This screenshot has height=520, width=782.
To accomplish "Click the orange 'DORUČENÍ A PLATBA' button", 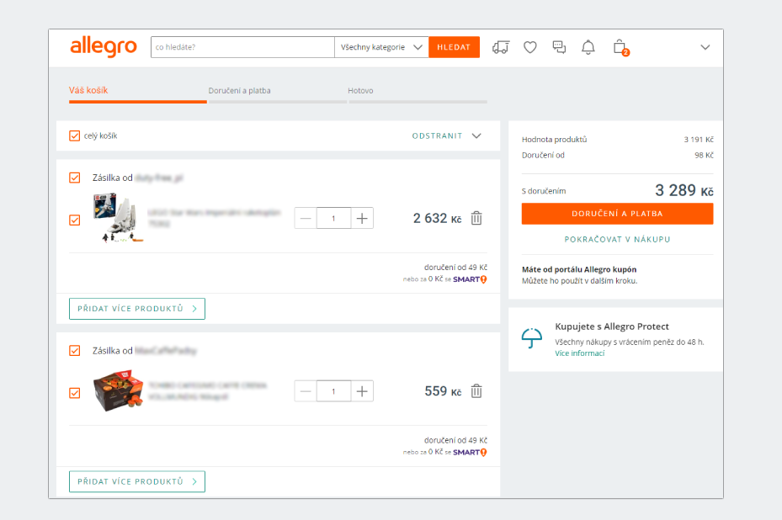I will tap(617, 214).
